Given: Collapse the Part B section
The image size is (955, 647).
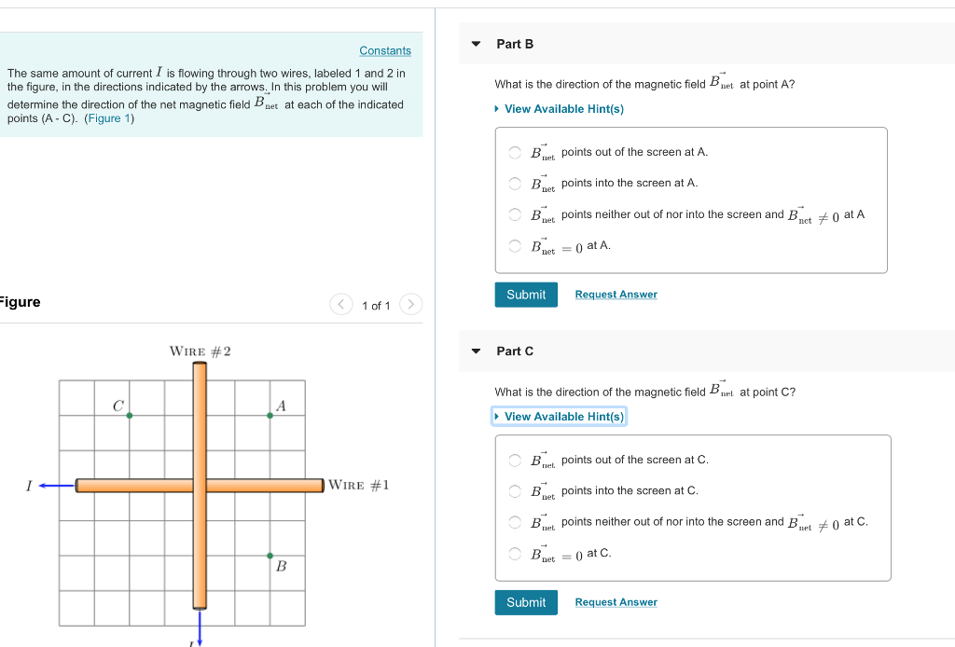Looking at the screenshot, I should click(x=475, y=43).
